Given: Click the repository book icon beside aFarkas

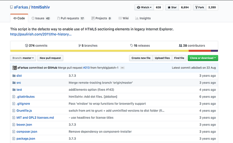Looking at the screenshot, I should click(11, 7).
